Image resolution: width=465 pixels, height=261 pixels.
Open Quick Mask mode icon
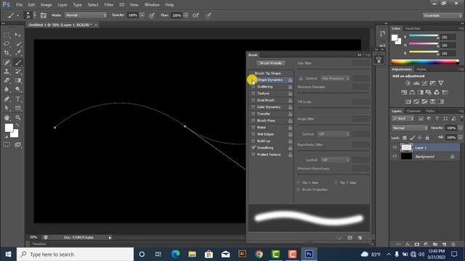click(x=7, y=145)
